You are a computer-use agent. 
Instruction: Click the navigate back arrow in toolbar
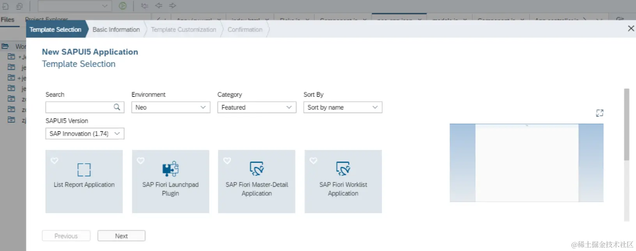click(159, 5)
